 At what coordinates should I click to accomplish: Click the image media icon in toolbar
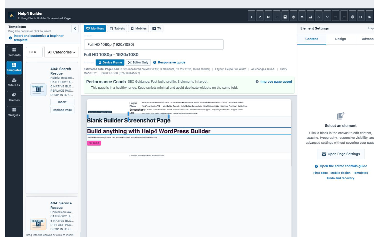point(285,17)
